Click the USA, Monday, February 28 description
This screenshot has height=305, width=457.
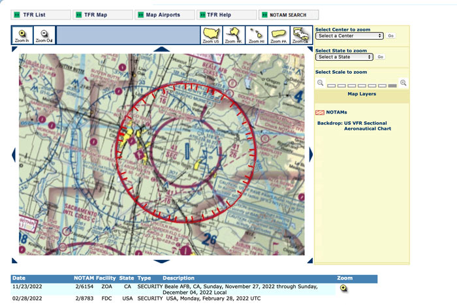[x=213, y=298]
